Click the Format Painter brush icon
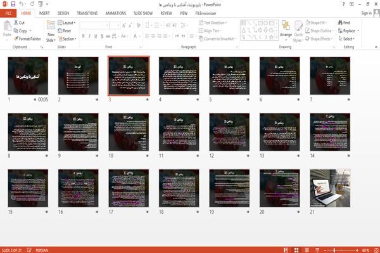This screenshot has height=253, width=380. coord(16,39)
